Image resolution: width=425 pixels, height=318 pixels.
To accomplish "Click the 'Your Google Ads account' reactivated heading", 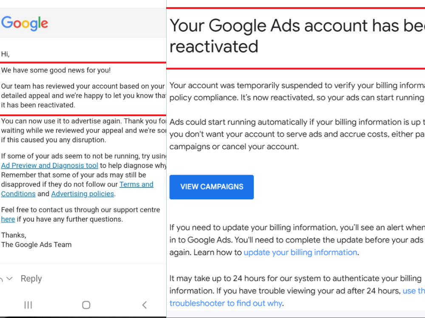I will [x=297, y=36].
